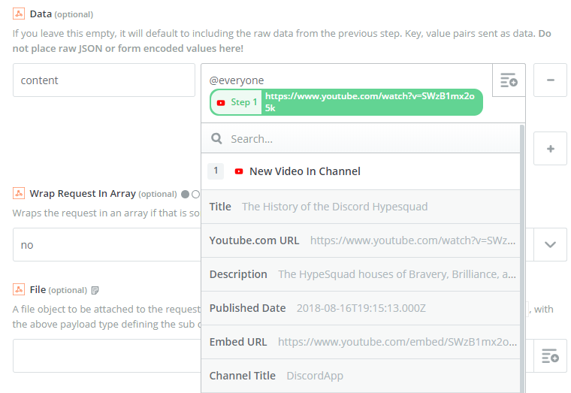Image resolution: width=571 pixels, height=393 pixels.
Task: Click the green Step 1 YouTube URL pill
Action: 346,102
